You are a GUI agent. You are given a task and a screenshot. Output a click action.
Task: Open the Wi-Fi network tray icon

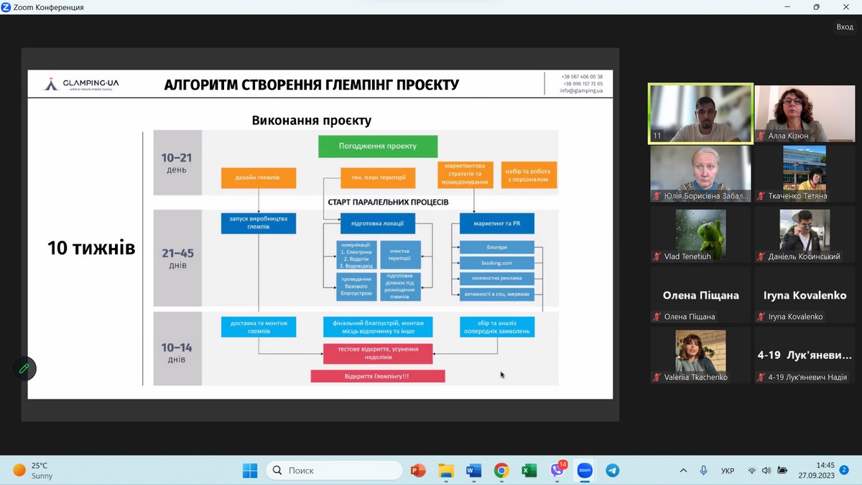coord(751,471)
